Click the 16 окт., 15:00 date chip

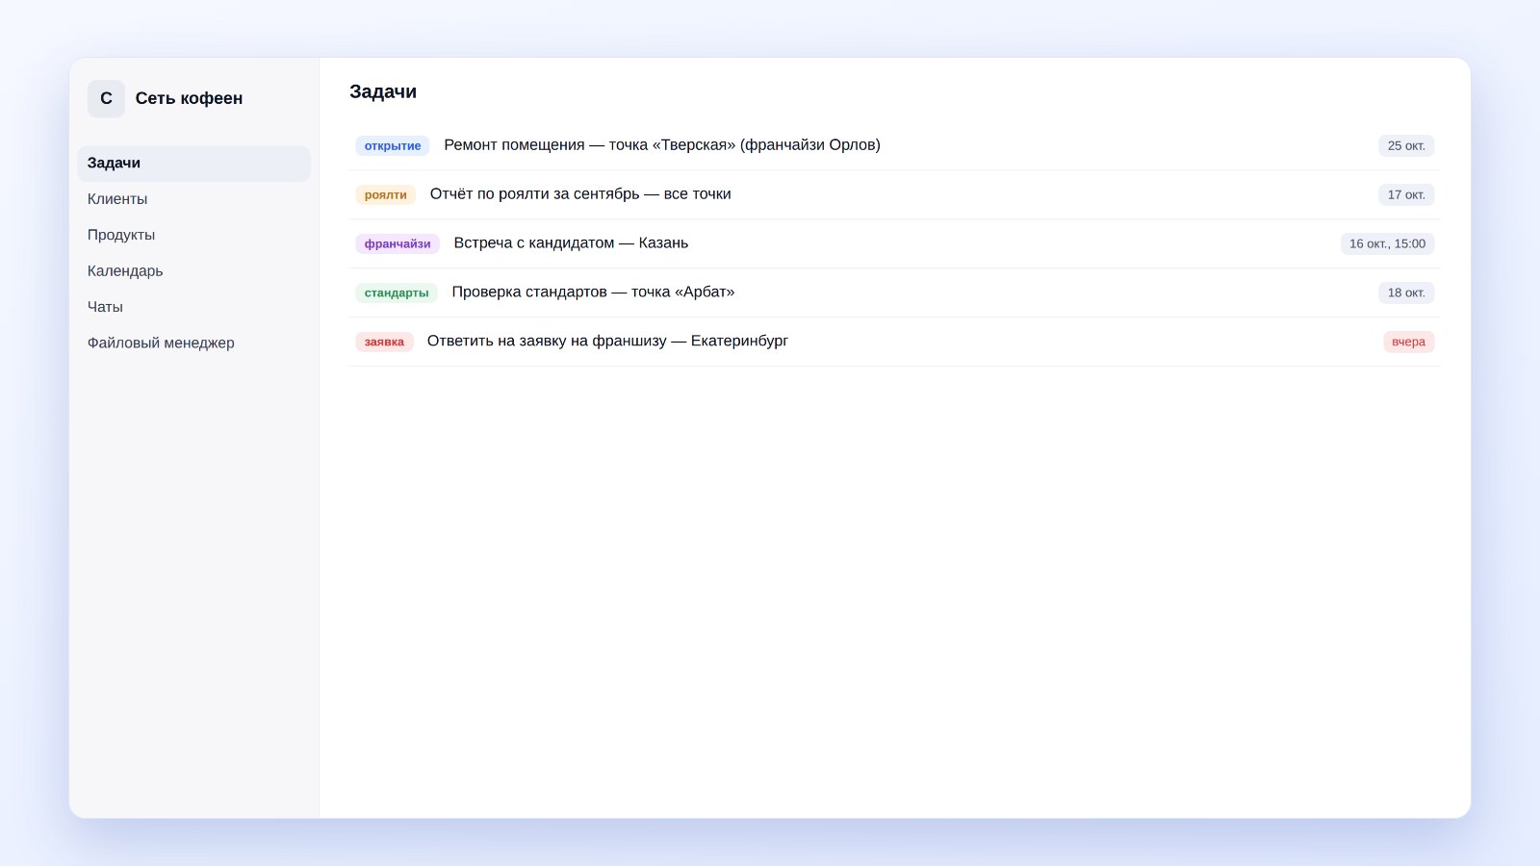(1387, 244)
